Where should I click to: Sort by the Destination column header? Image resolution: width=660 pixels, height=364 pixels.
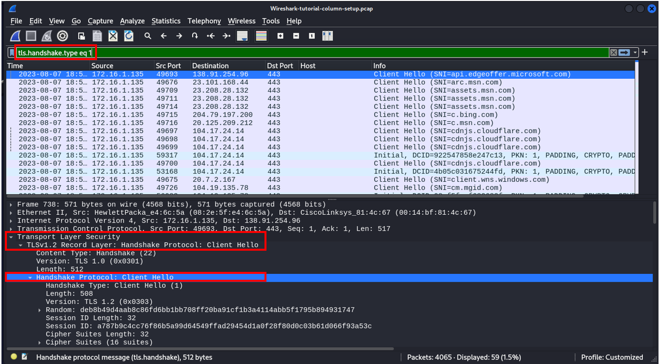[228, 66]
